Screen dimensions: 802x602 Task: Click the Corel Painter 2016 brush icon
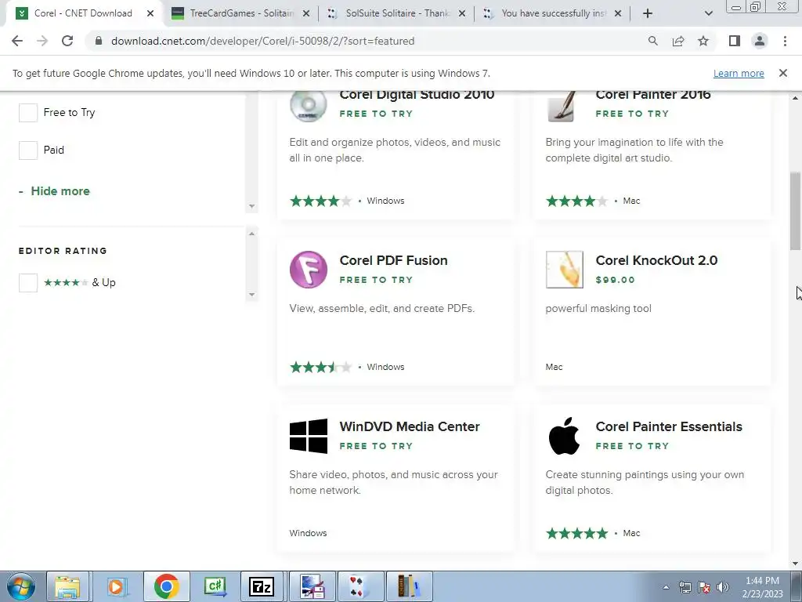tap(562, 107)
